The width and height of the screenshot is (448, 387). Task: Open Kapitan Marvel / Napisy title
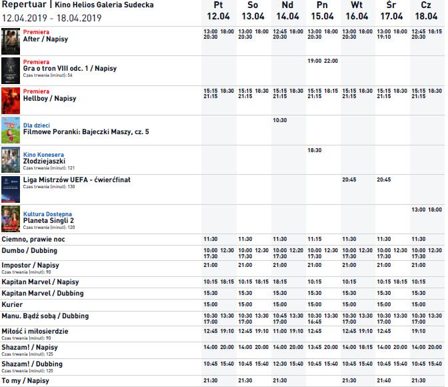click(x=40, y=282)
